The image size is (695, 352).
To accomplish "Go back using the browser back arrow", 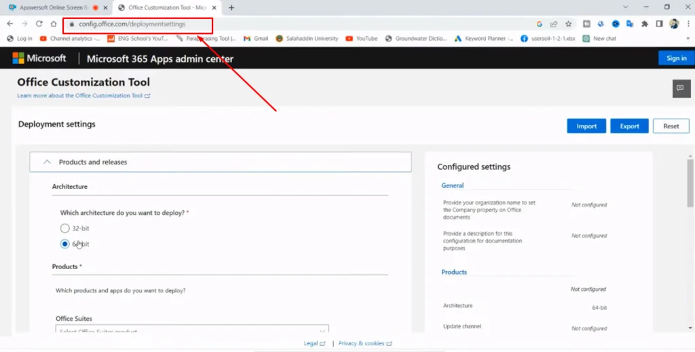I will (x=10, y=24).
